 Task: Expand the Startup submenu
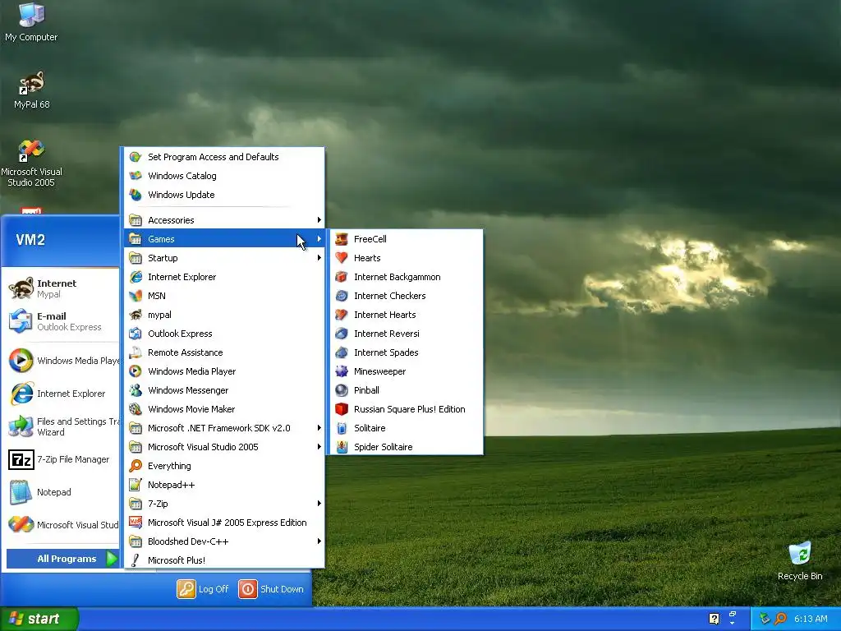click(x=224, y=258)
